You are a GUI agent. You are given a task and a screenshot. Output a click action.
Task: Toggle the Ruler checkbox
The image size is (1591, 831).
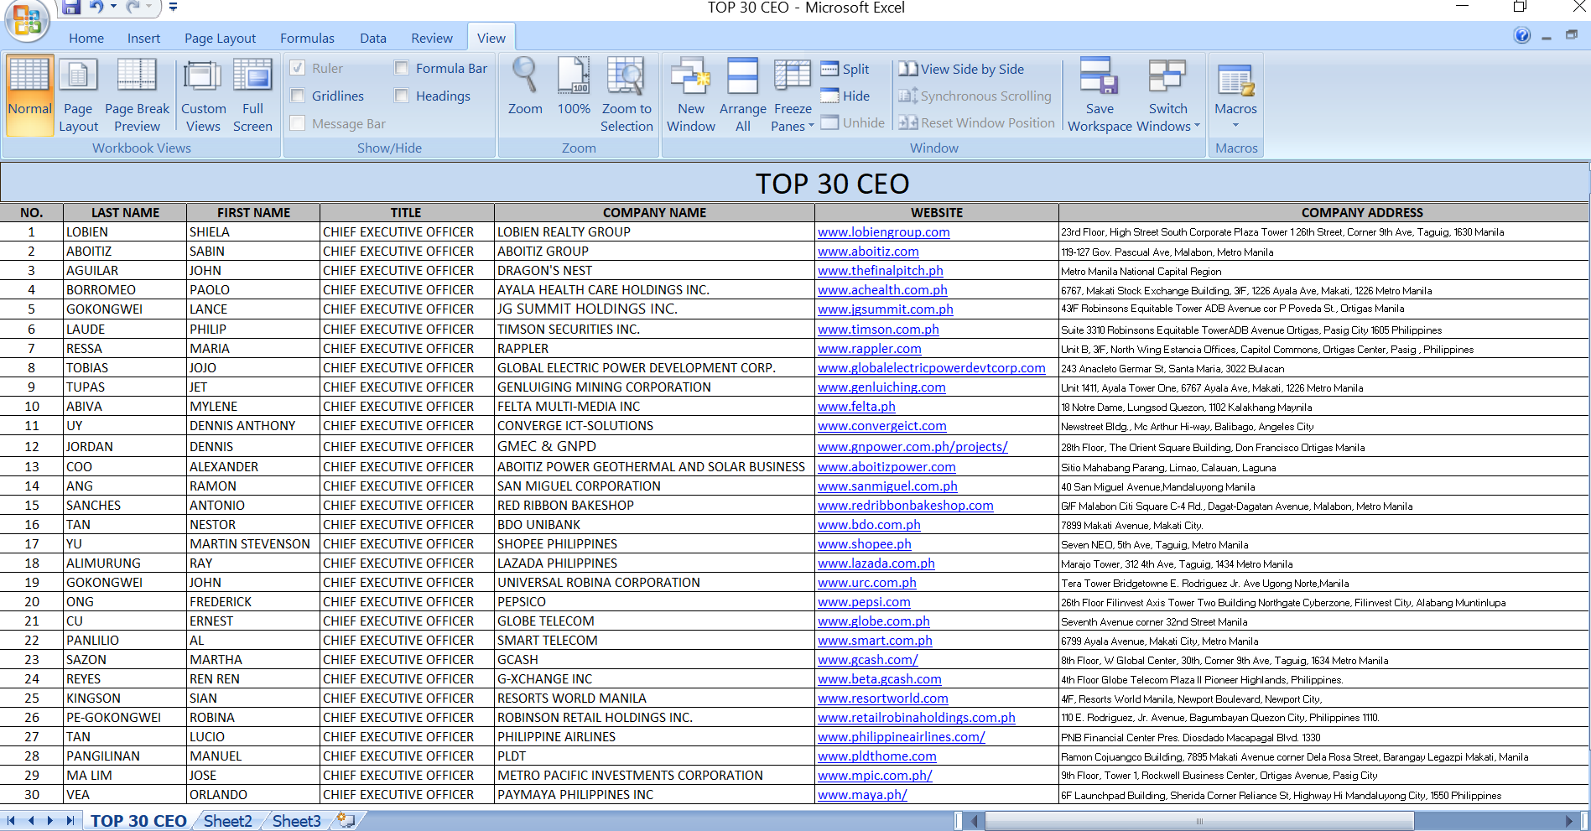click(x=297, y=68)
